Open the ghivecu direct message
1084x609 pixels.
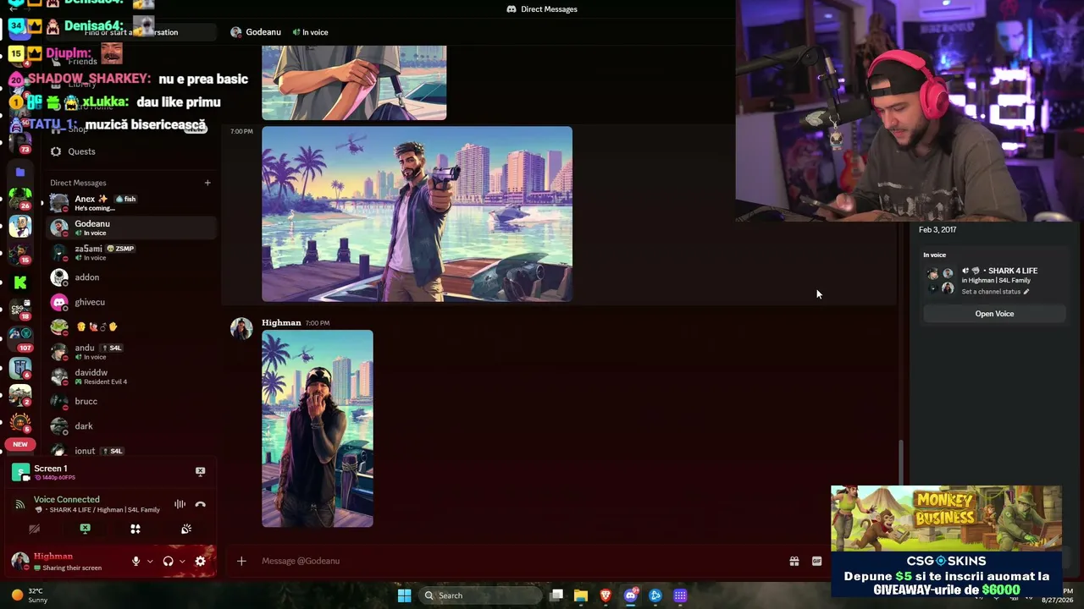[x=131, y=302]
